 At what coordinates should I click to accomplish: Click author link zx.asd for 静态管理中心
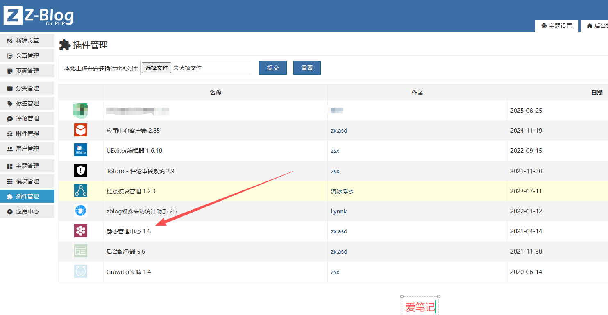click(x=339, y=231)
